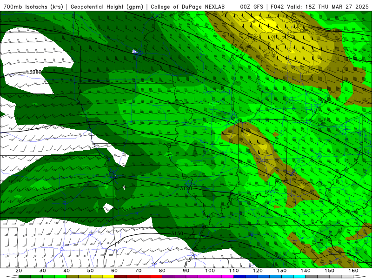The width and height of the screenshot is (372, 279).
Task: Click the '00Z GFS' model run label
Action: pyautogui.click(x=252, y=7)
